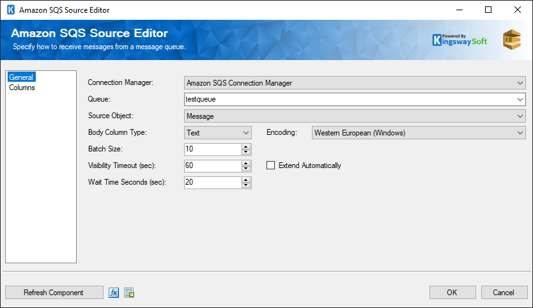Screen dimensions: 533x308
Task: Select the General page
Action: click(21, 77)
